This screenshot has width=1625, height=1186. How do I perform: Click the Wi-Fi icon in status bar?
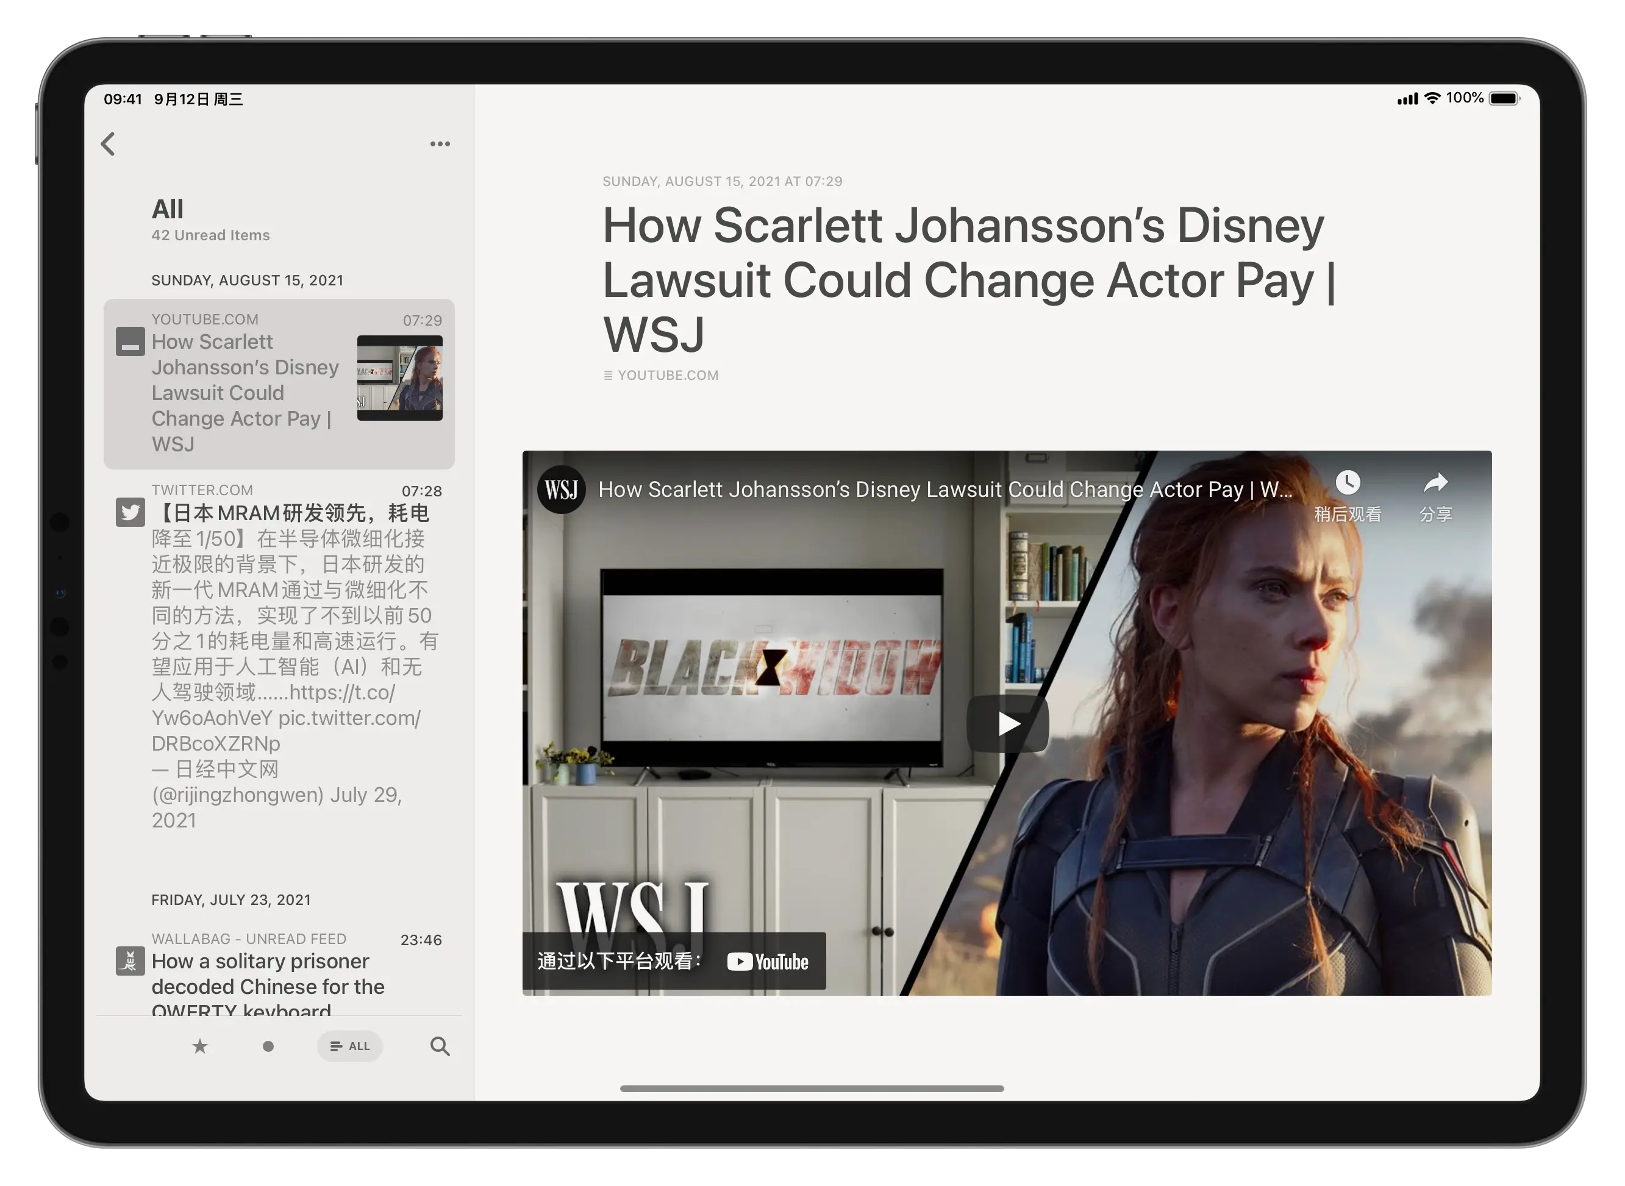tap(1433, 98)
